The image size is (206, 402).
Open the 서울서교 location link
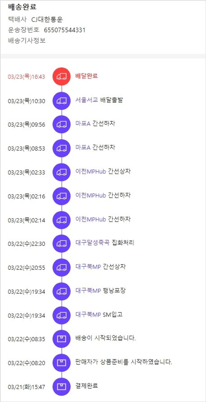click(x=87, y=100)
